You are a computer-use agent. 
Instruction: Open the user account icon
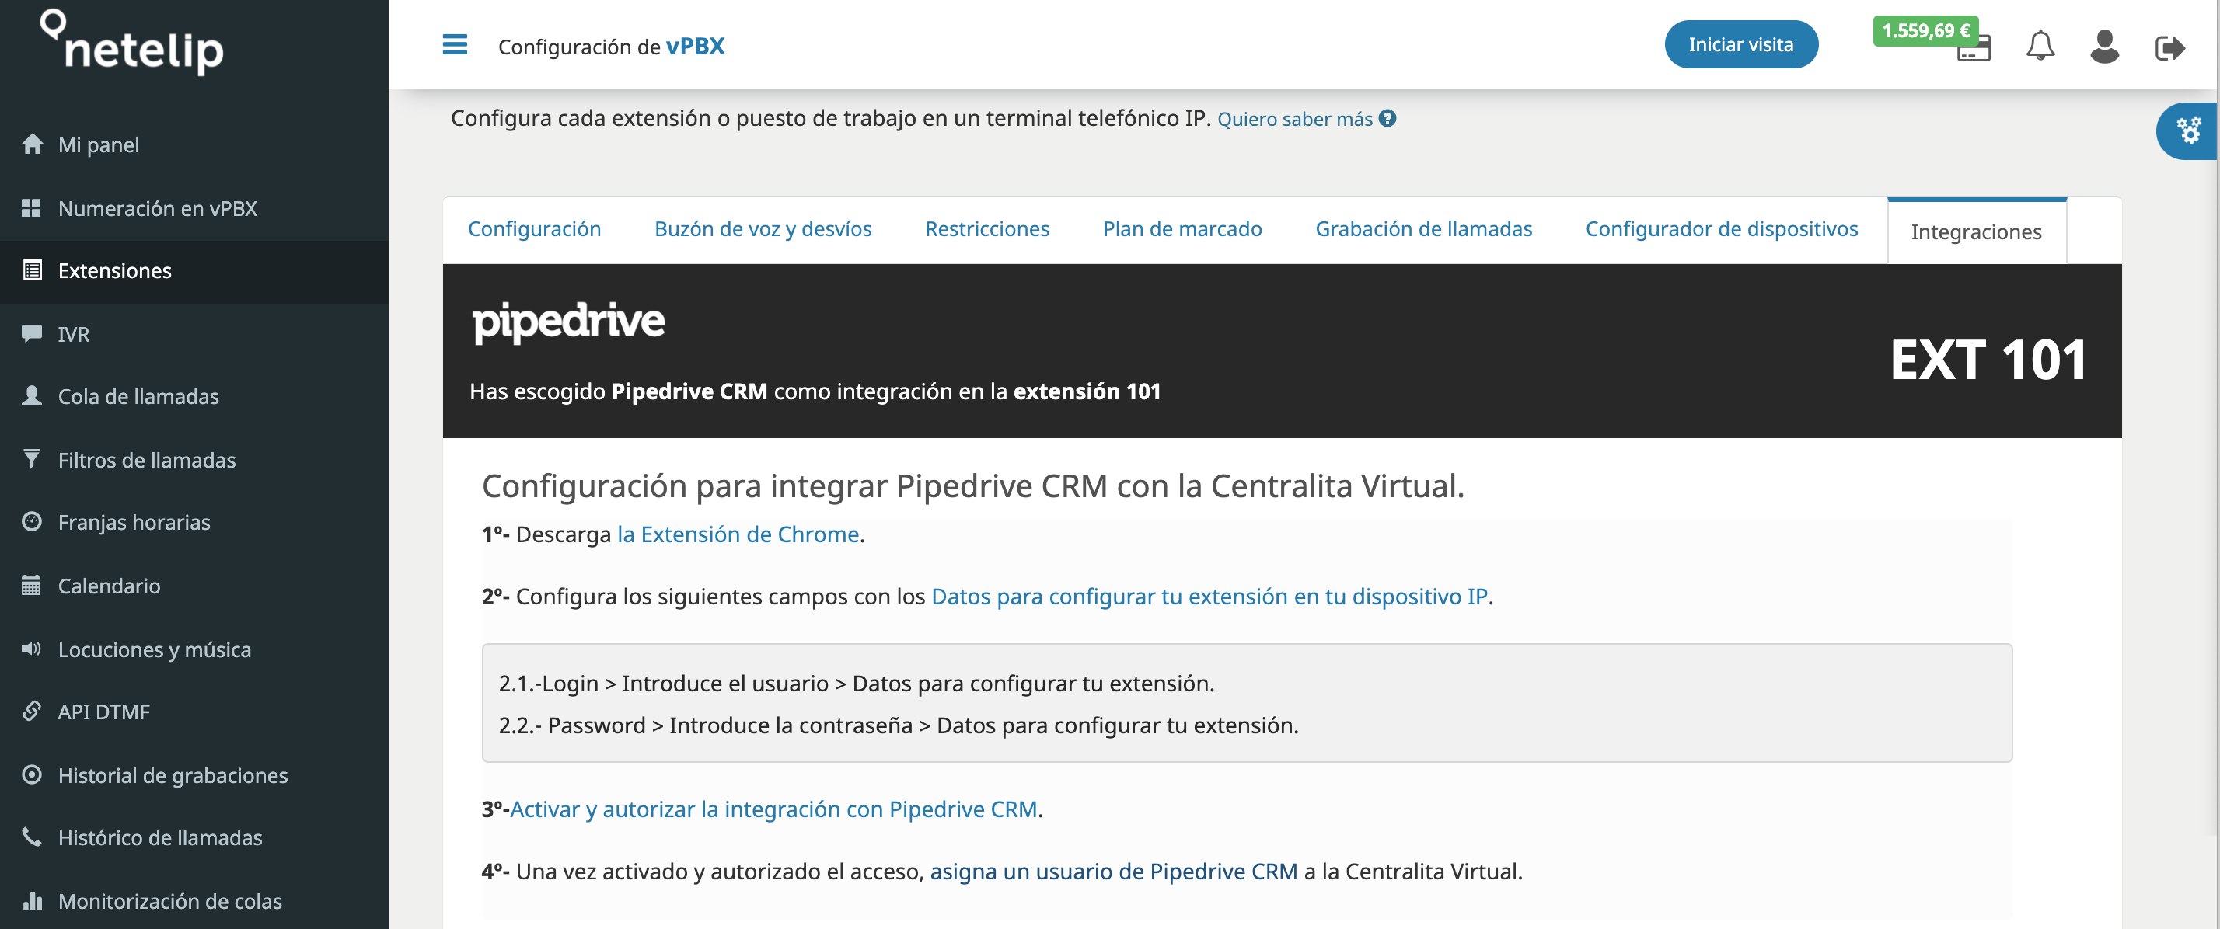(2104, 46)
